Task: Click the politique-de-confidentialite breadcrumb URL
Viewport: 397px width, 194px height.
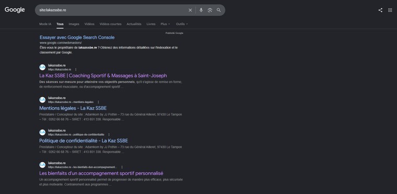Action: click(76, 135)
